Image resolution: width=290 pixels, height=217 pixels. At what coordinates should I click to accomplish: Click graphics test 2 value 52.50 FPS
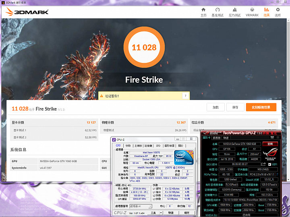click(x=91, y=138)
